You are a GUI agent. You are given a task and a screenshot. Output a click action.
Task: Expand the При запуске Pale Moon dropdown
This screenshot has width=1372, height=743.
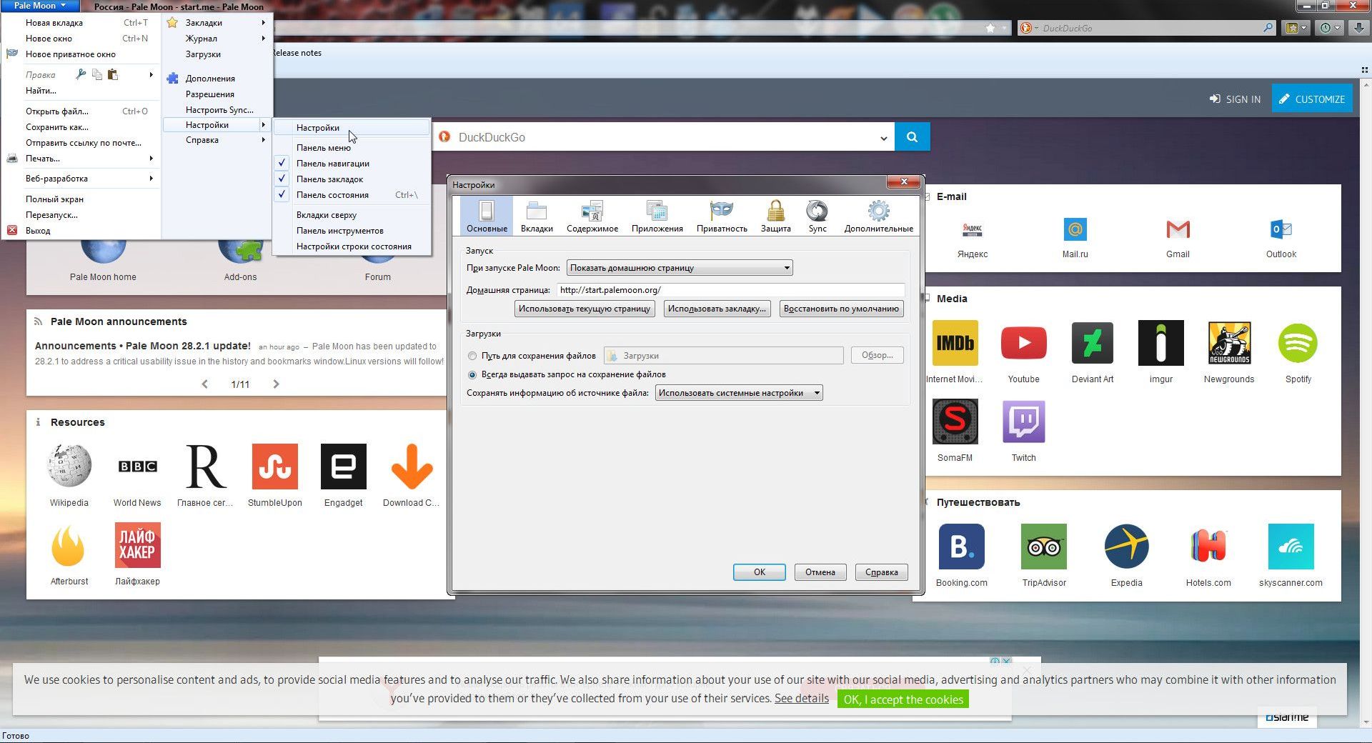[680, 268]
